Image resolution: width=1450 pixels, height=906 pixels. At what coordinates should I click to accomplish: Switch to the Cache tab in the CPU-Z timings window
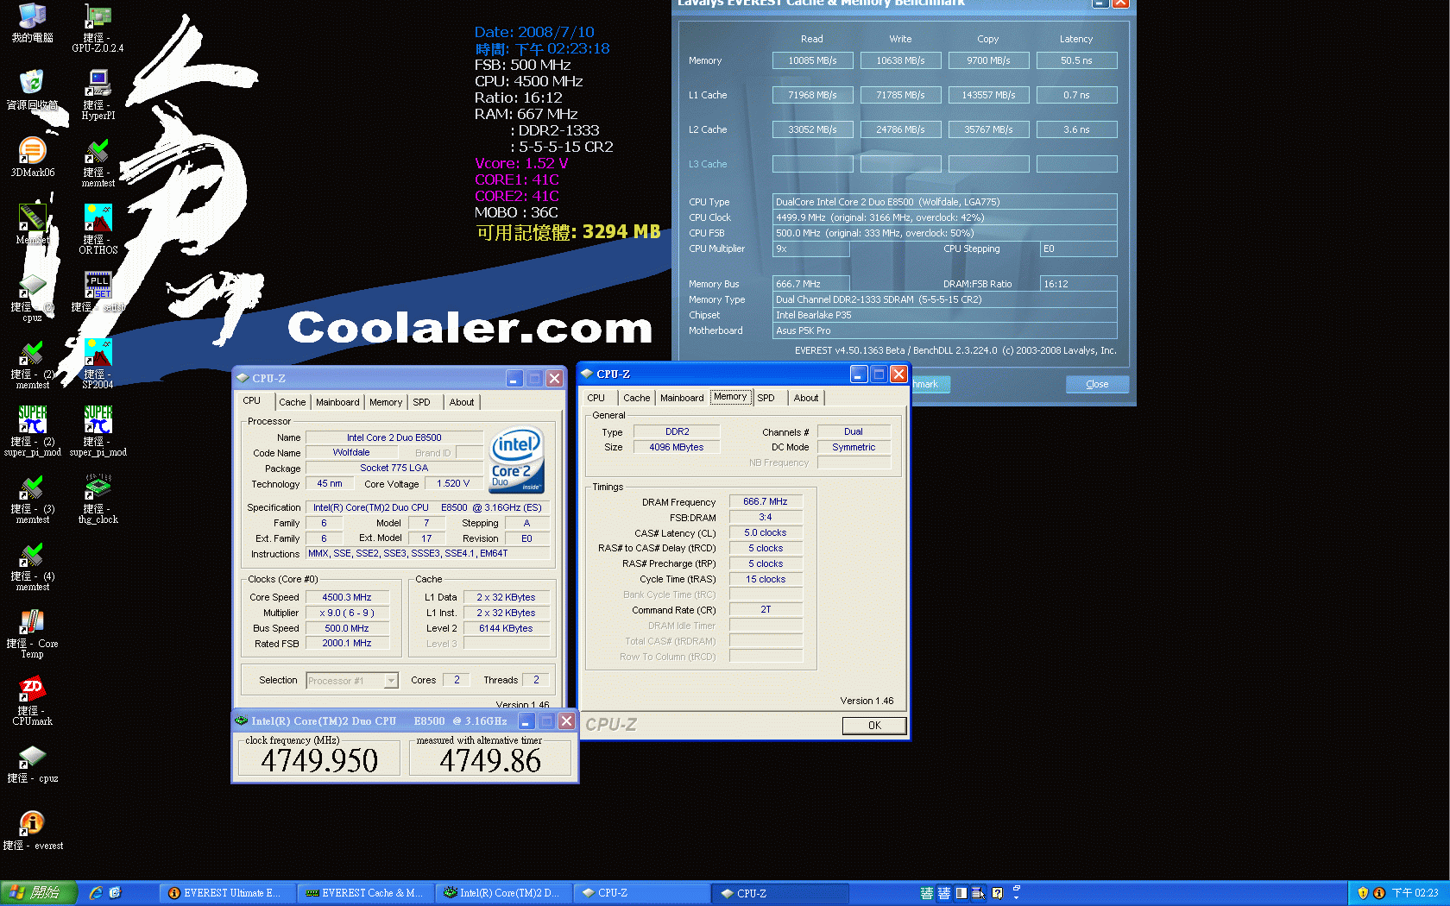pyautogui.click(x=636, y=398)
